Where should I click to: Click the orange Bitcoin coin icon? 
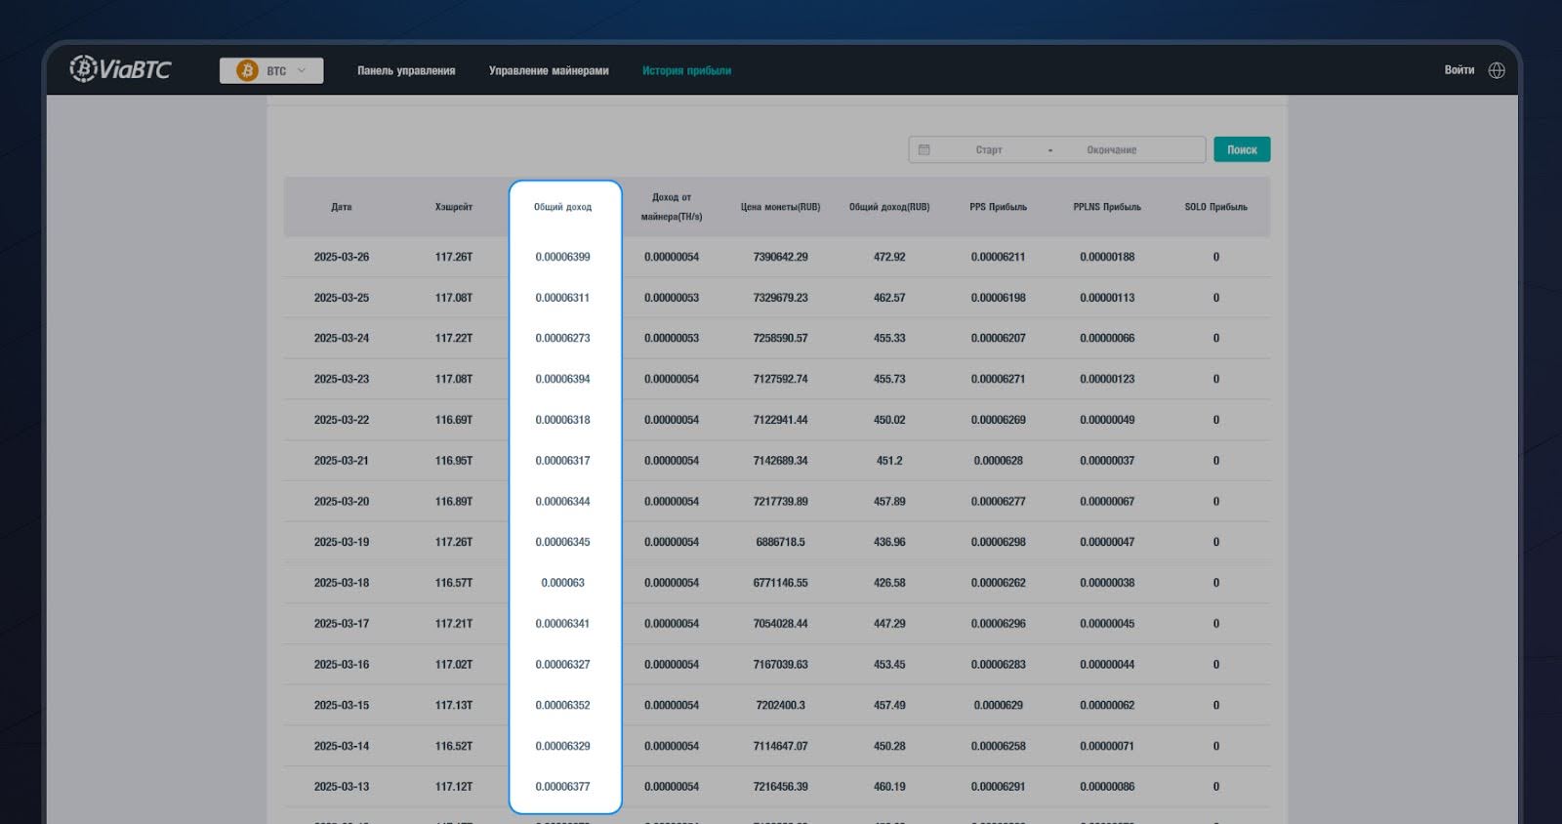[247, 70]
